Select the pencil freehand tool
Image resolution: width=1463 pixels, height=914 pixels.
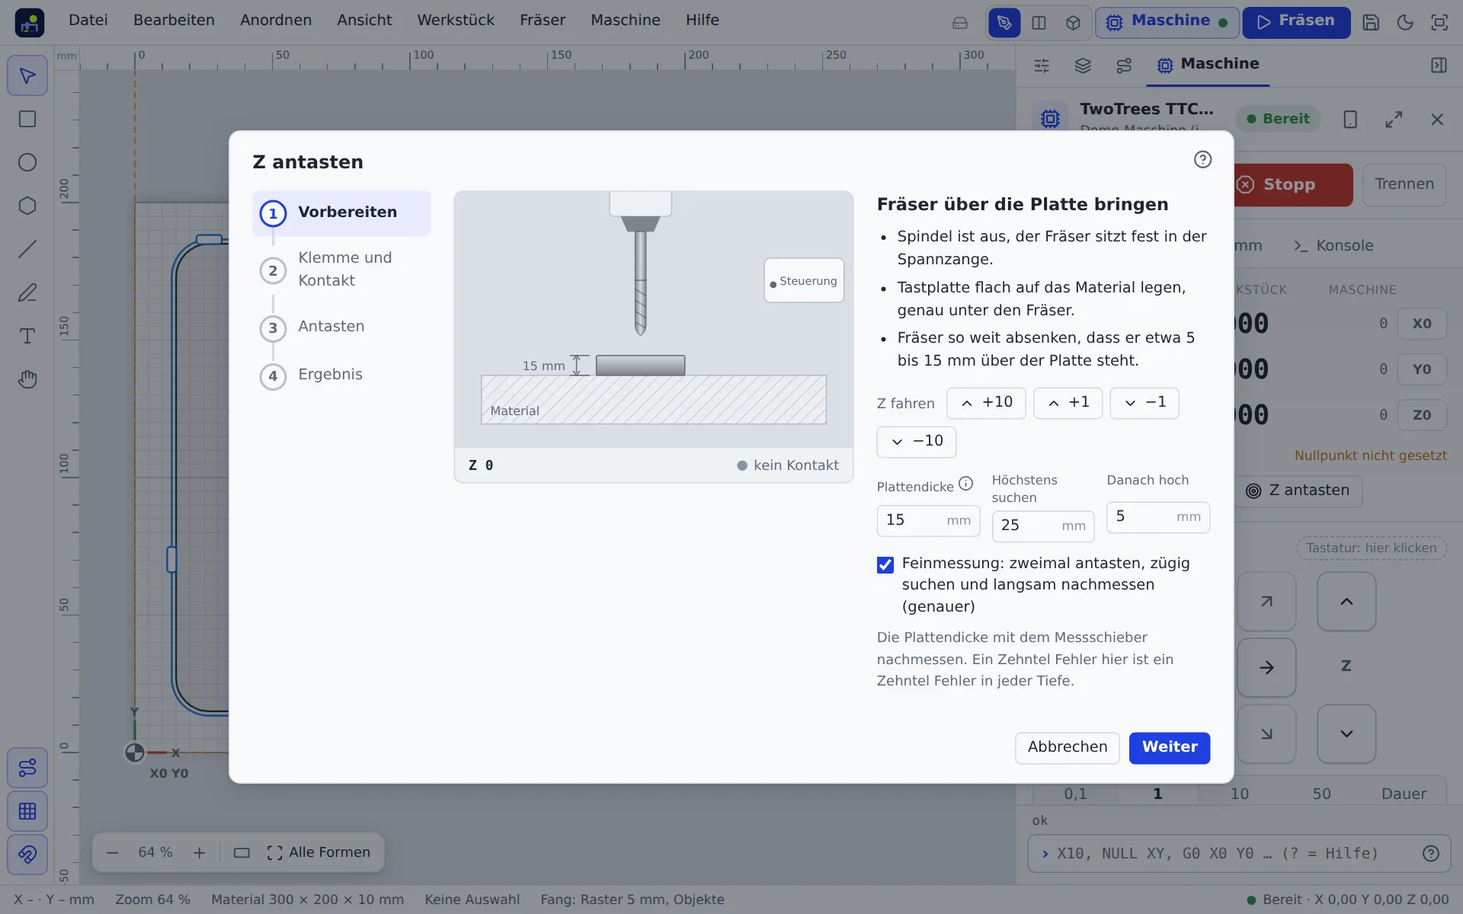coord(27,292)
